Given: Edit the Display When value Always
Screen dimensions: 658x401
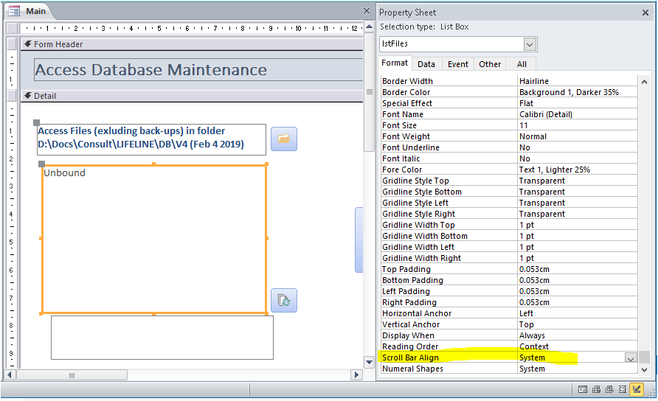Looking at the screenshot, I should (578, 335).
